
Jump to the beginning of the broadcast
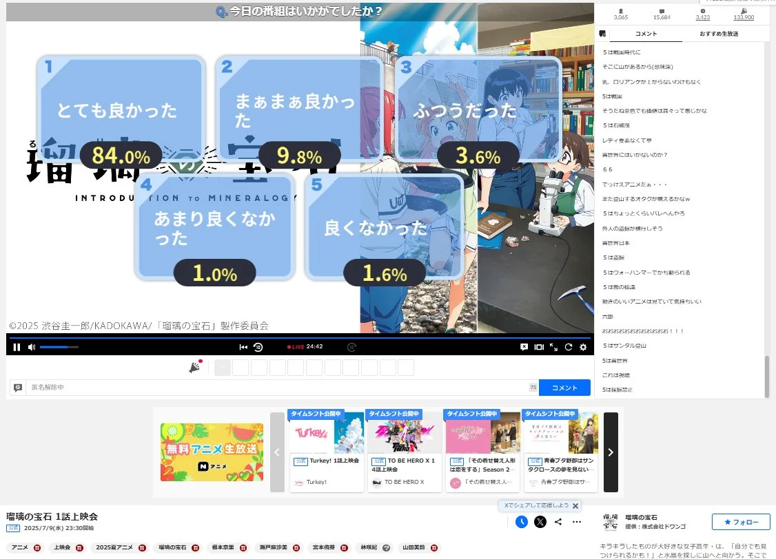(x=243, y=347)
